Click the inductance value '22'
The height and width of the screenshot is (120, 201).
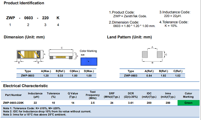point(35,103)
